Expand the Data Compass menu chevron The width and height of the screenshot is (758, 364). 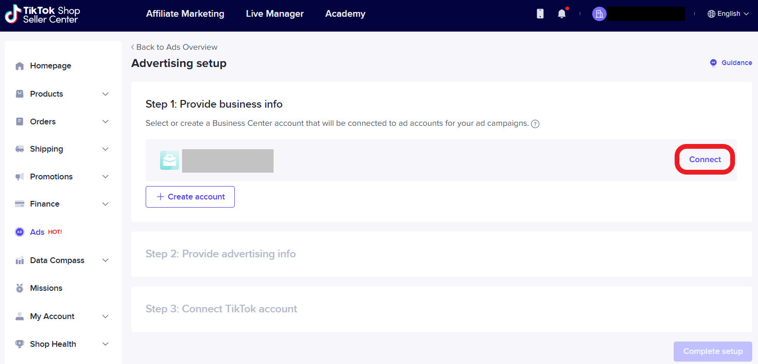[105, 260]
